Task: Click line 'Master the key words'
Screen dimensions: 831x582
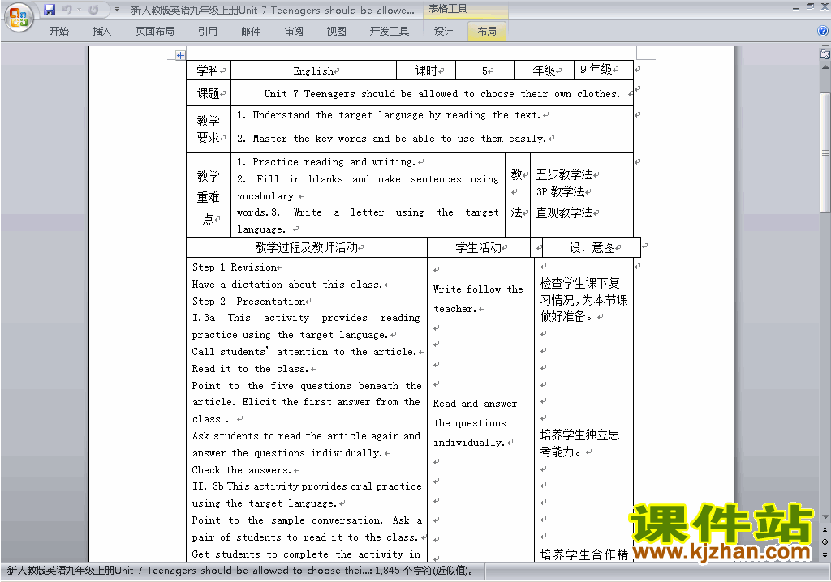Action: 391,139
